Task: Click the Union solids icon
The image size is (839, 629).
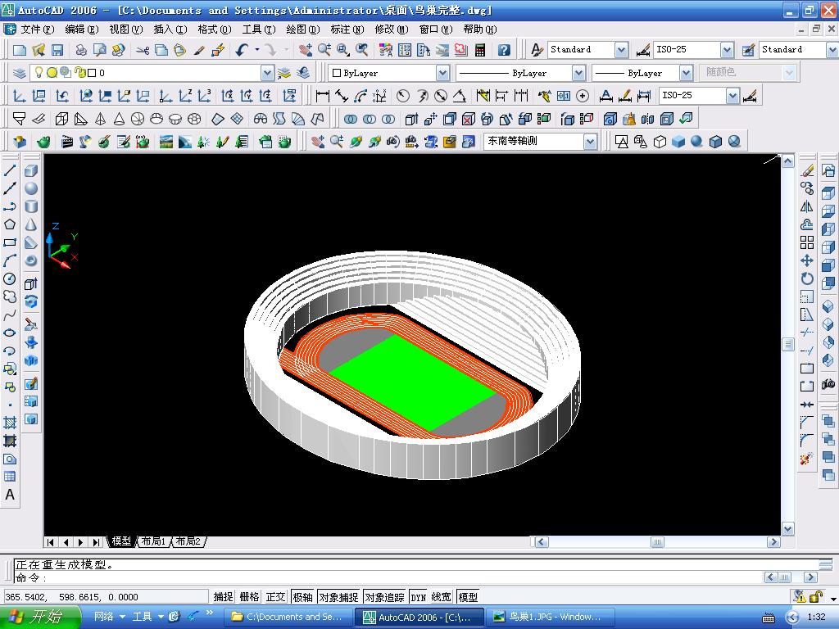Action: [x=351, y=119]
